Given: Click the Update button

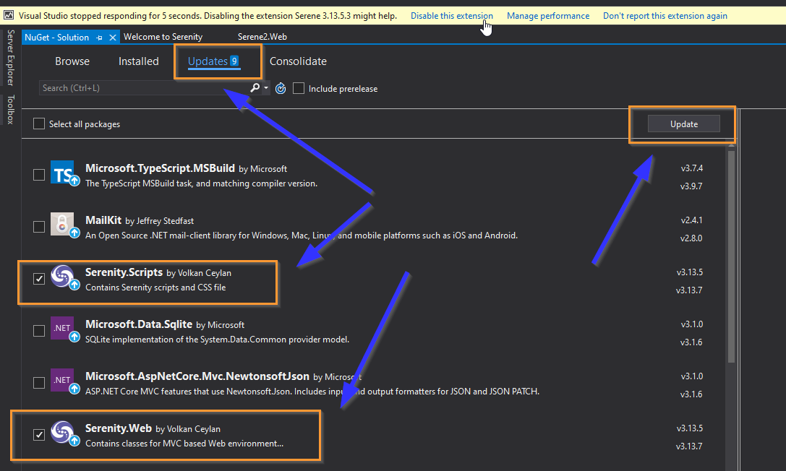Looking at the screenshot, I should (684, 124).
